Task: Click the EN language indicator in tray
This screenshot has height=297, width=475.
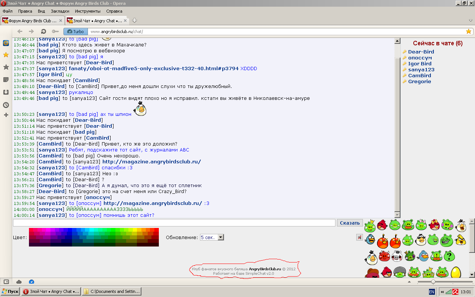Action: tap(432, 292)
